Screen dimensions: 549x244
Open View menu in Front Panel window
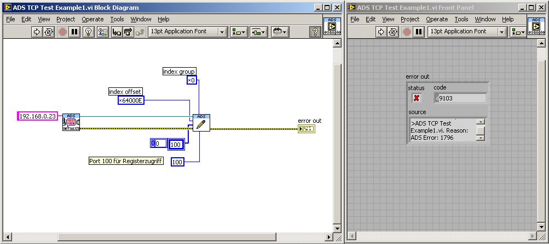pyautogui.click(x=388, y=19)
